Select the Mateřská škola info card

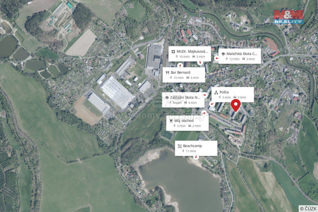point(239,56)
